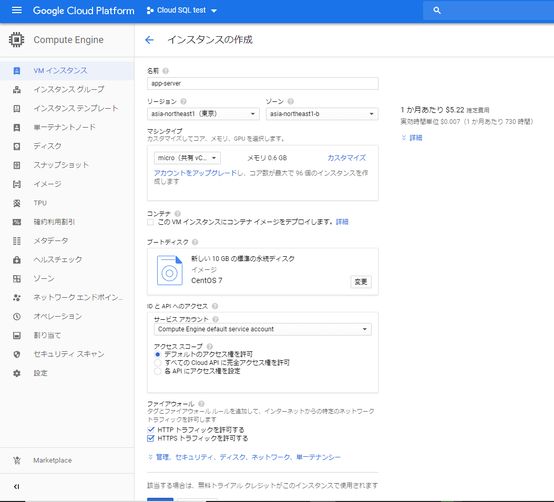Open the サービス アカウント dropdown
Image resolution: width=554 pixels, height=502 pixels.
262,329
